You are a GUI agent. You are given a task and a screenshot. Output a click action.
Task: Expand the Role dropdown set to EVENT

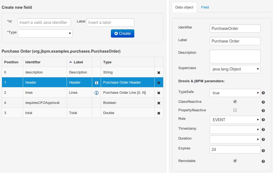235,120
